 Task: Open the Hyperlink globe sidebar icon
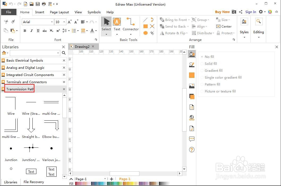192,118
